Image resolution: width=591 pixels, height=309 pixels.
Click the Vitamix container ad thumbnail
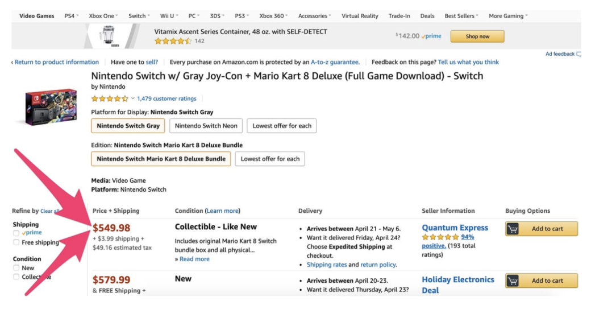(x=109, y=36)
